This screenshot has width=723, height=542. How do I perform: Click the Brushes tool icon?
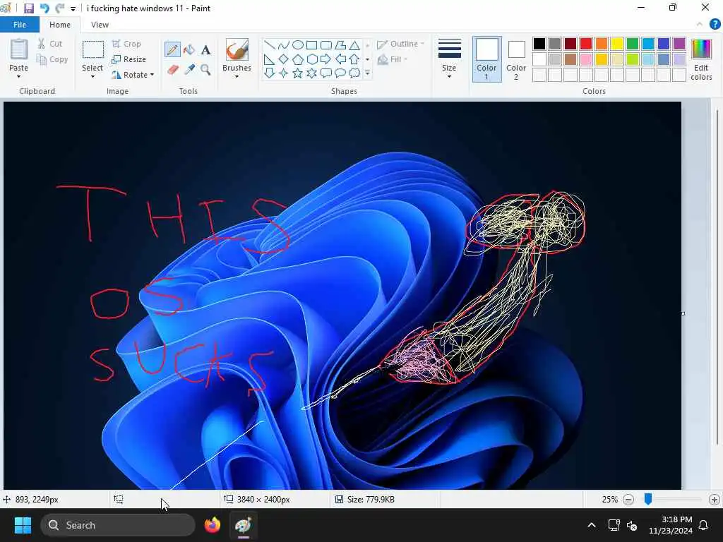tap(237, 50)
